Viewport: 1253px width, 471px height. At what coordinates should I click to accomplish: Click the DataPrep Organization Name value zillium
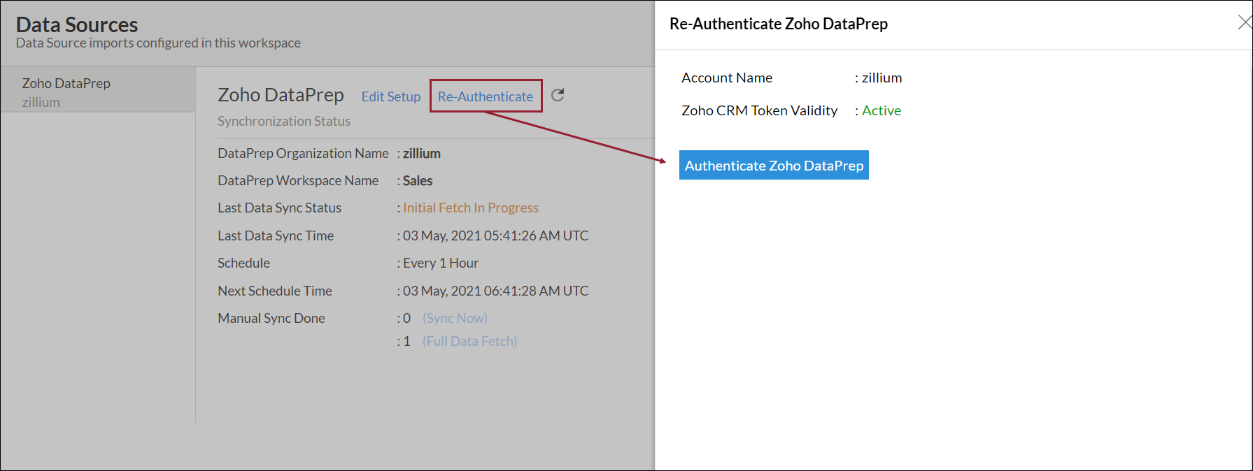coord(421,153)
